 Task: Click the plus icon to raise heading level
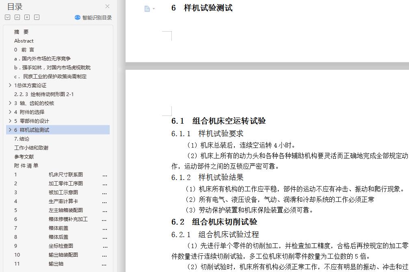(x=27, y=17)
